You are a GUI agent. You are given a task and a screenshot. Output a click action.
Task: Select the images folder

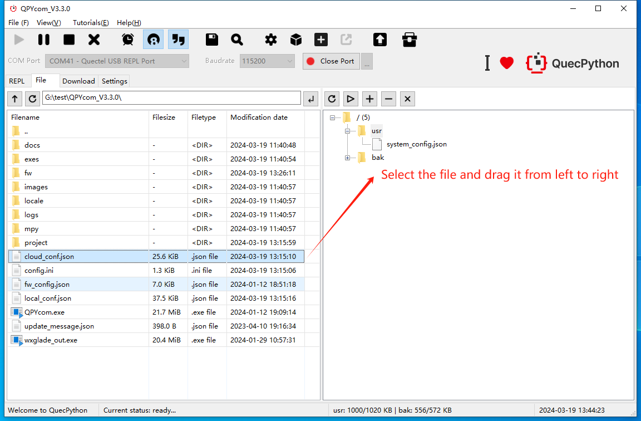[x=156, y=187]
